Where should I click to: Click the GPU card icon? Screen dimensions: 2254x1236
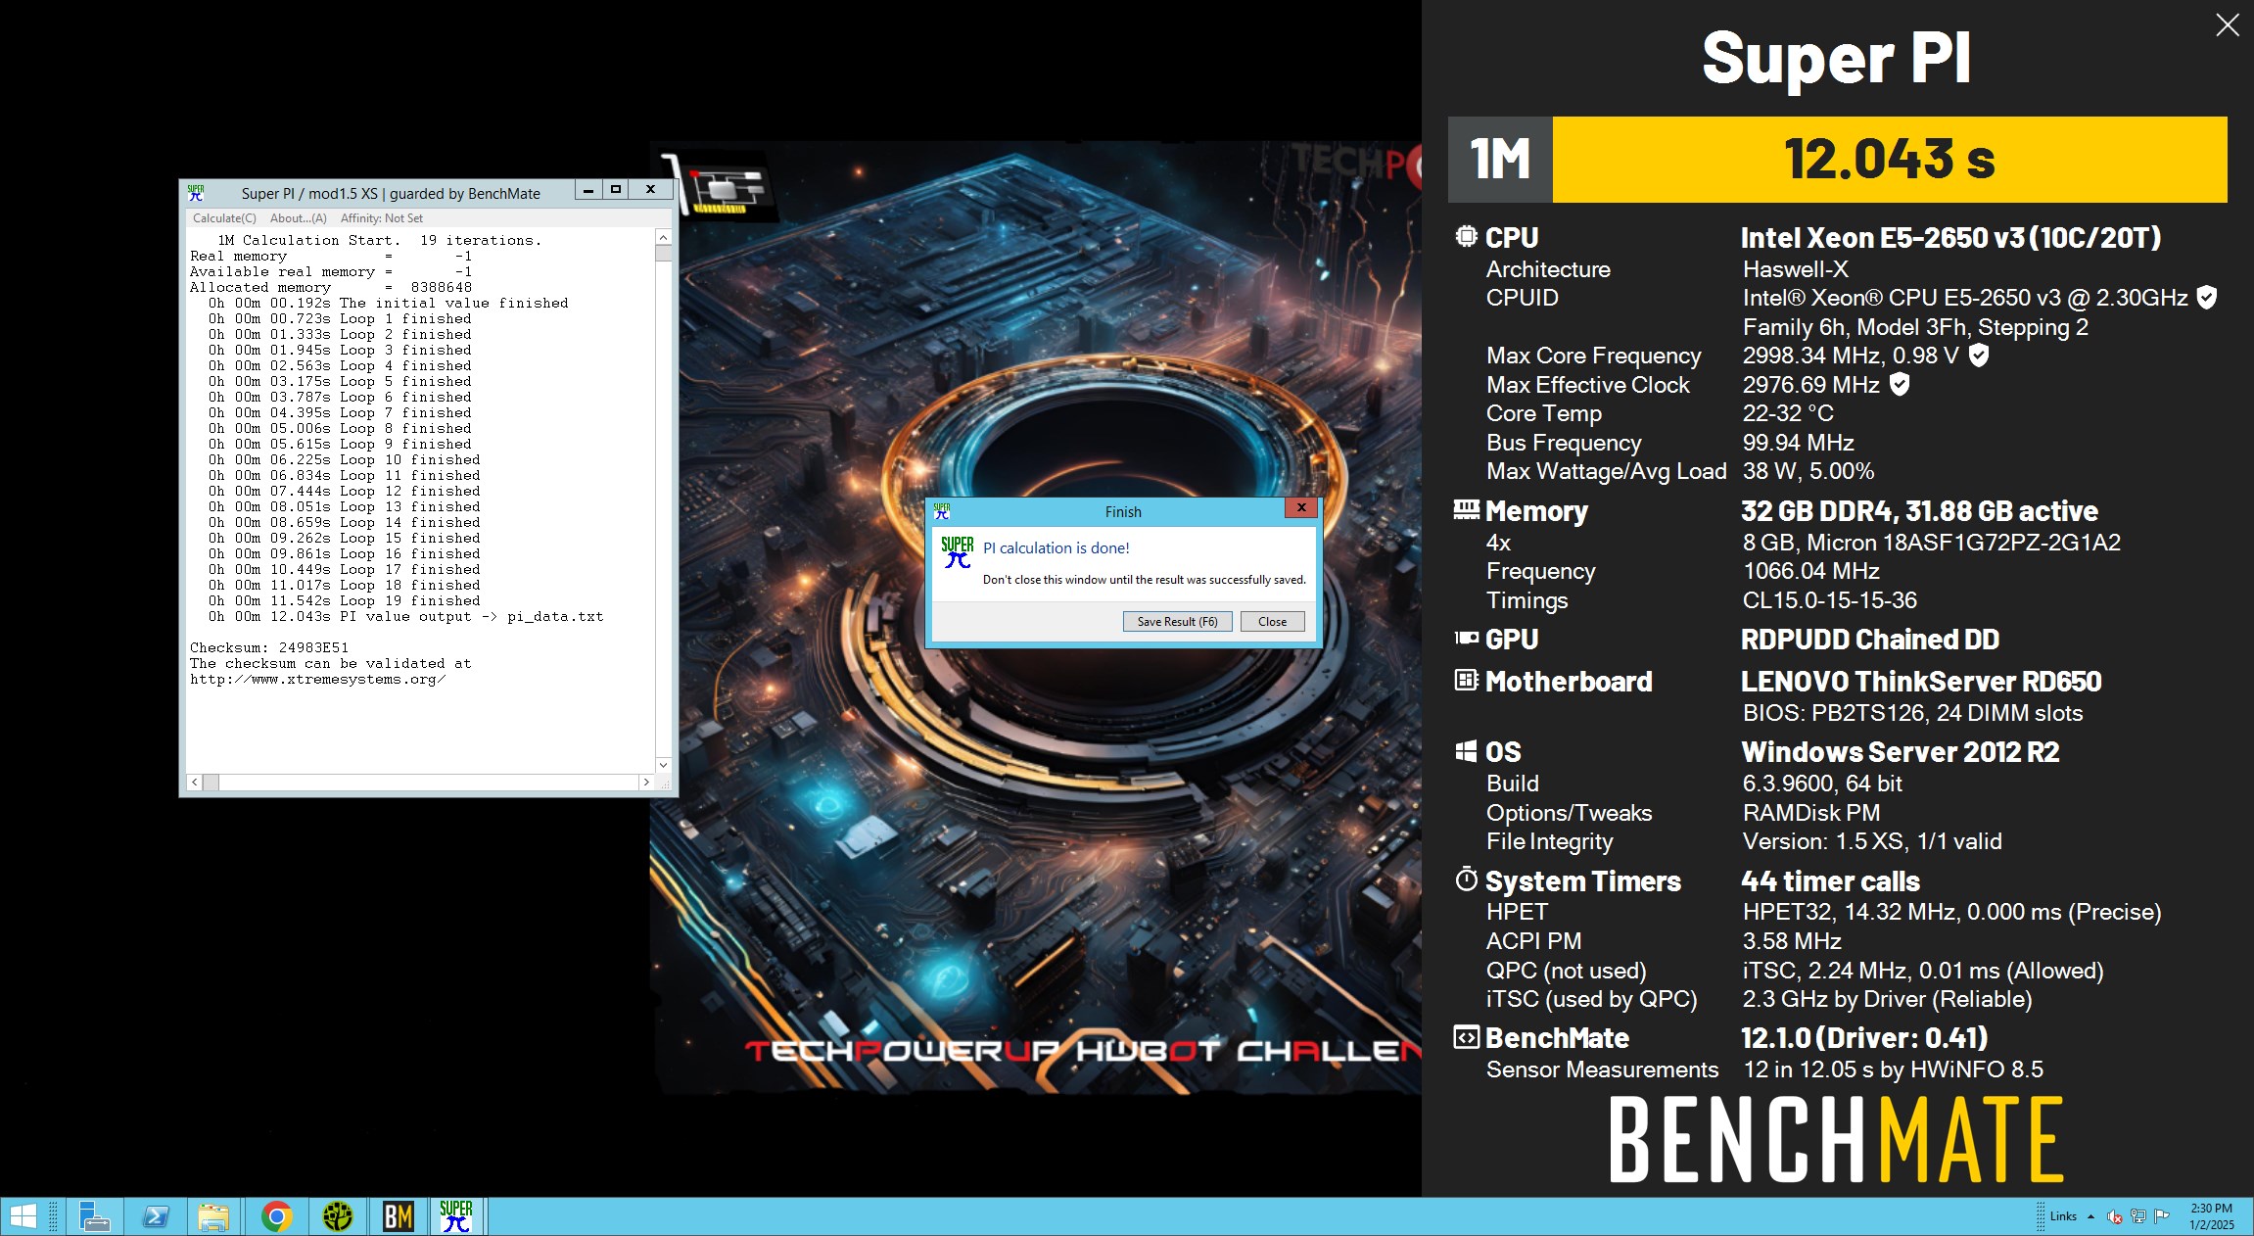tap(1466, 638)
